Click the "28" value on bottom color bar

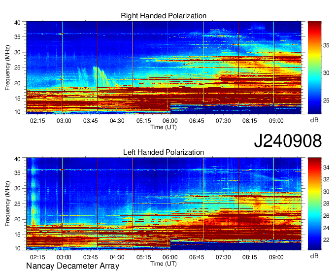[326, 204]
